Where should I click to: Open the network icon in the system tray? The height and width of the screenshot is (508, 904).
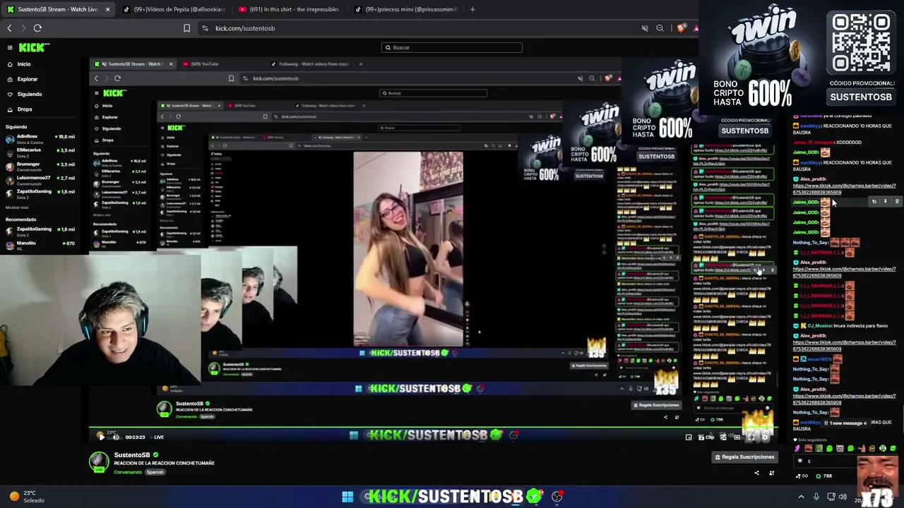pos(831,497)
